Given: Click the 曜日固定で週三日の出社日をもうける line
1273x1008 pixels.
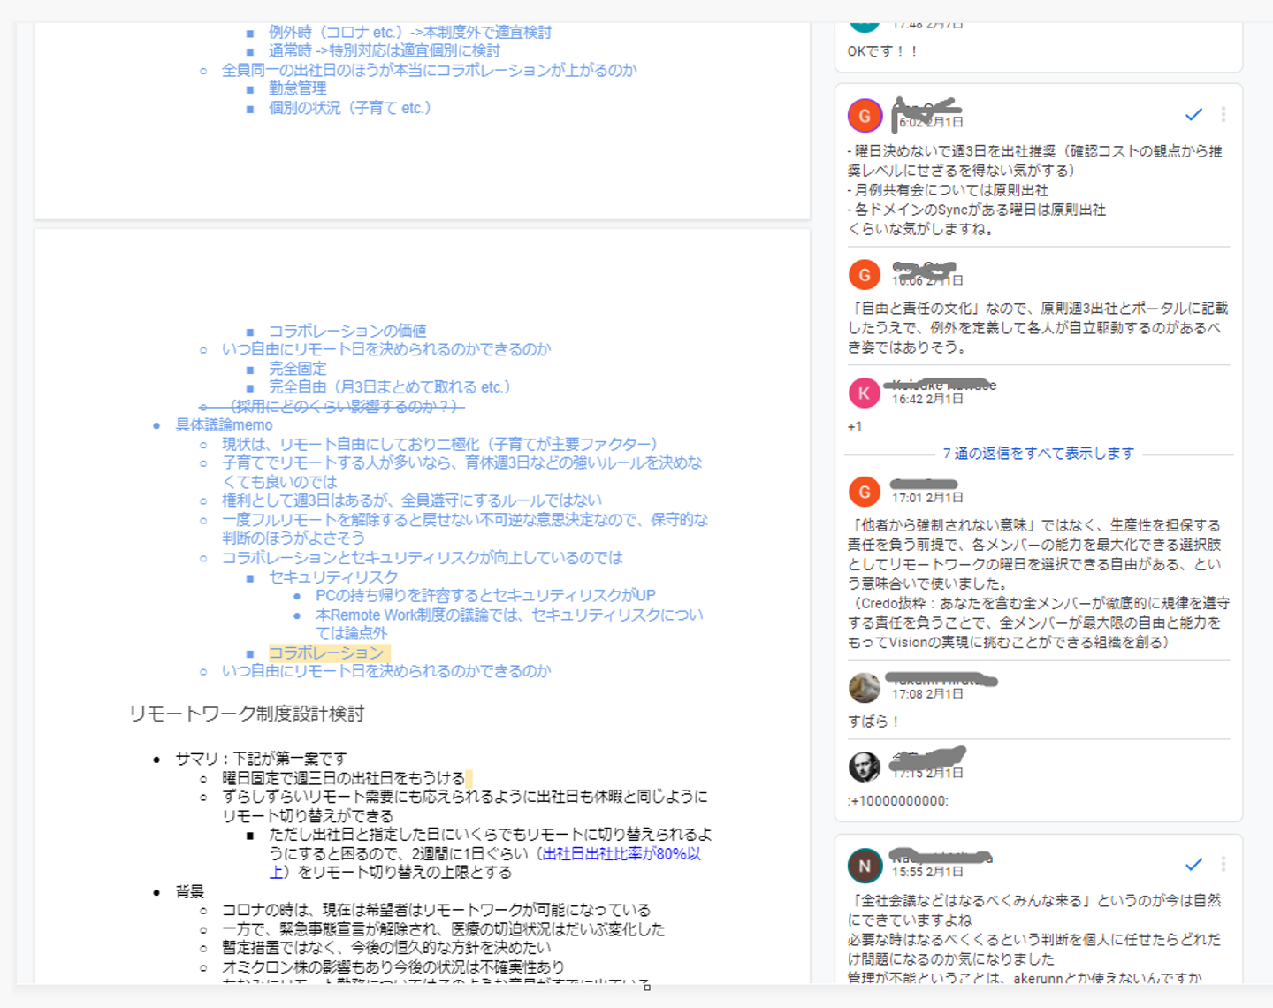Looking at the screenshot, I should pos(343,778).
